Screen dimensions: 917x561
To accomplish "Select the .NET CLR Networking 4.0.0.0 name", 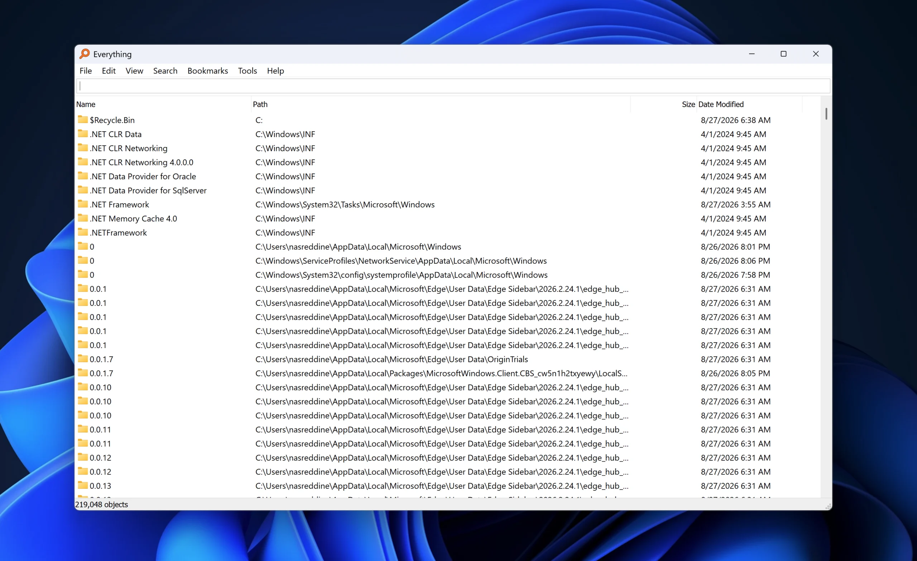I will (x=141, y=162).
